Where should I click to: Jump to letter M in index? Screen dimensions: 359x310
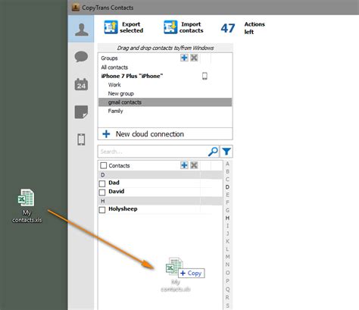pos(227,257)
